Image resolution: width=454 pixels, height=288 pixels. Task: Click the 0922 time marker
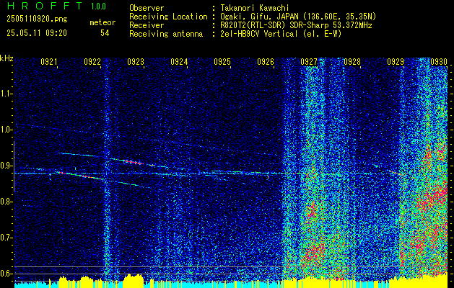pyautogui.click(x=92, y=62)
